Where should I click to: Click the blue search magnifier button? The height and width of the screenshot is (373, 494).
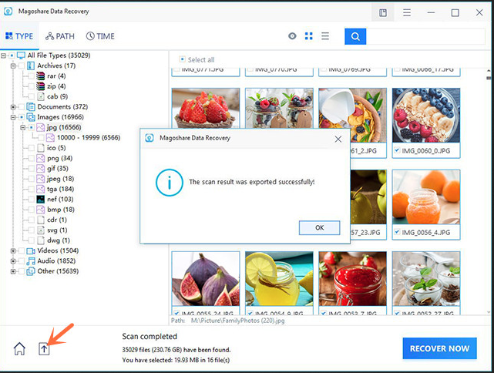(x=355, y=36)
